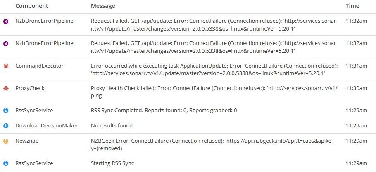Open the Proxy Health Check failed message
Screen dimensions: 376x172
point(214,92)
